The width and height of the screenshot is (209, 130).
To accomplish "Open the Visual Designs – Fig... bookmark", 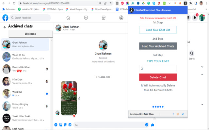I will [77, 9].
